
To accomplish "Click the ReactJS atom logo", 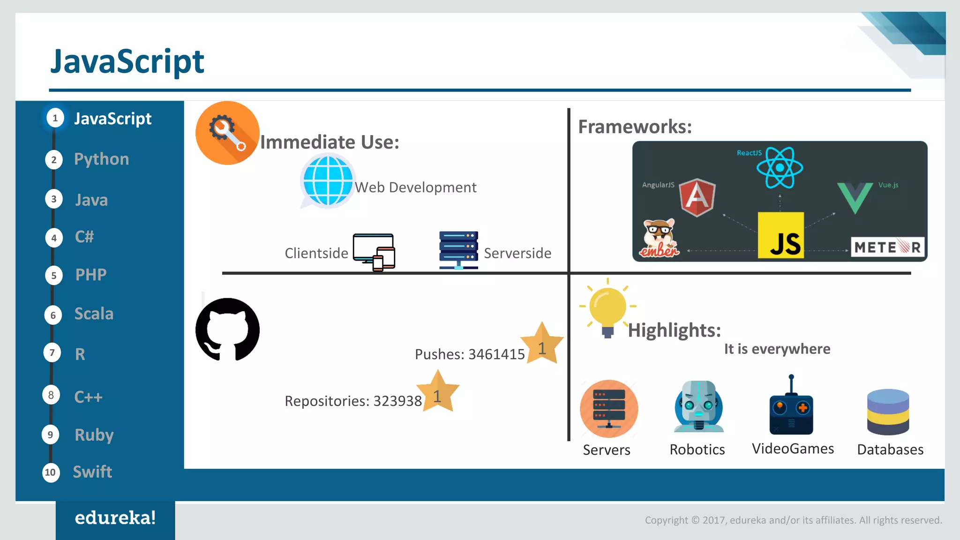I will 780,167.
